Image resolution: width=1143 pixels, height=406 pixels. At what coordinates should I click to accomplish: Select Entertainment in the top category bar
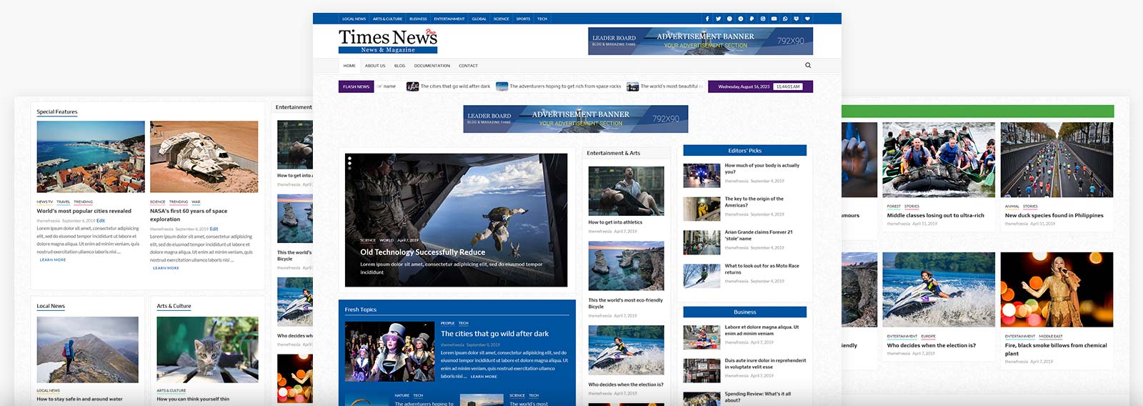449,19
